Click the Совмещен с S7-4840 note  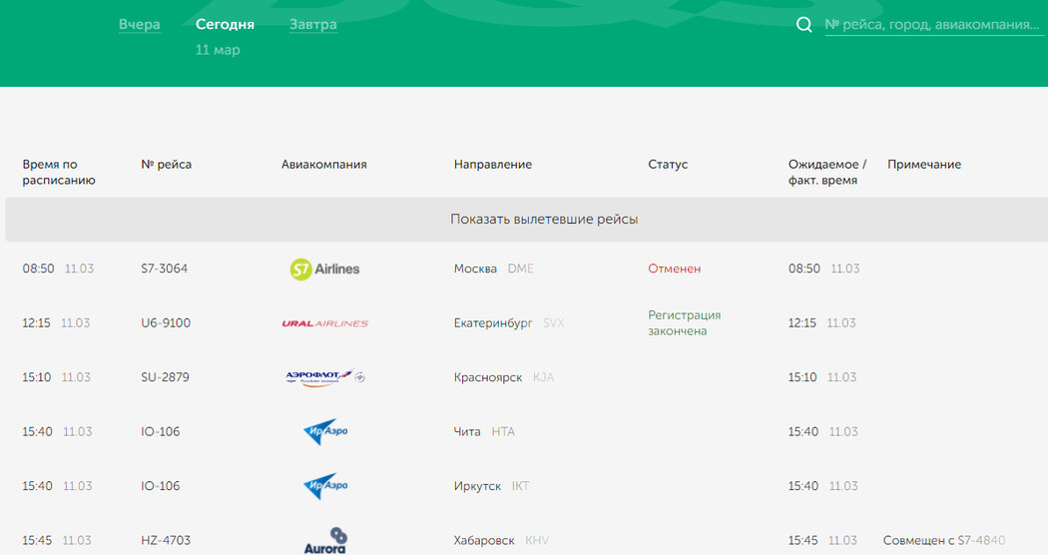(x=943, y=541)
